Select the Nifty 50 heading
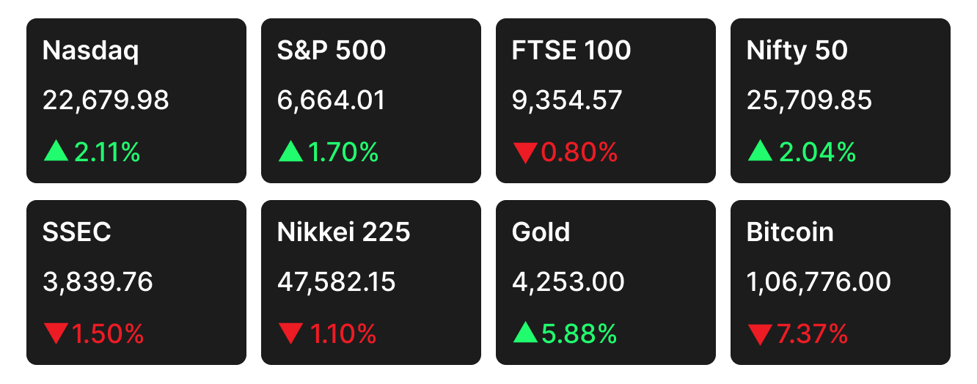977x384 pixels. [797, 51]
